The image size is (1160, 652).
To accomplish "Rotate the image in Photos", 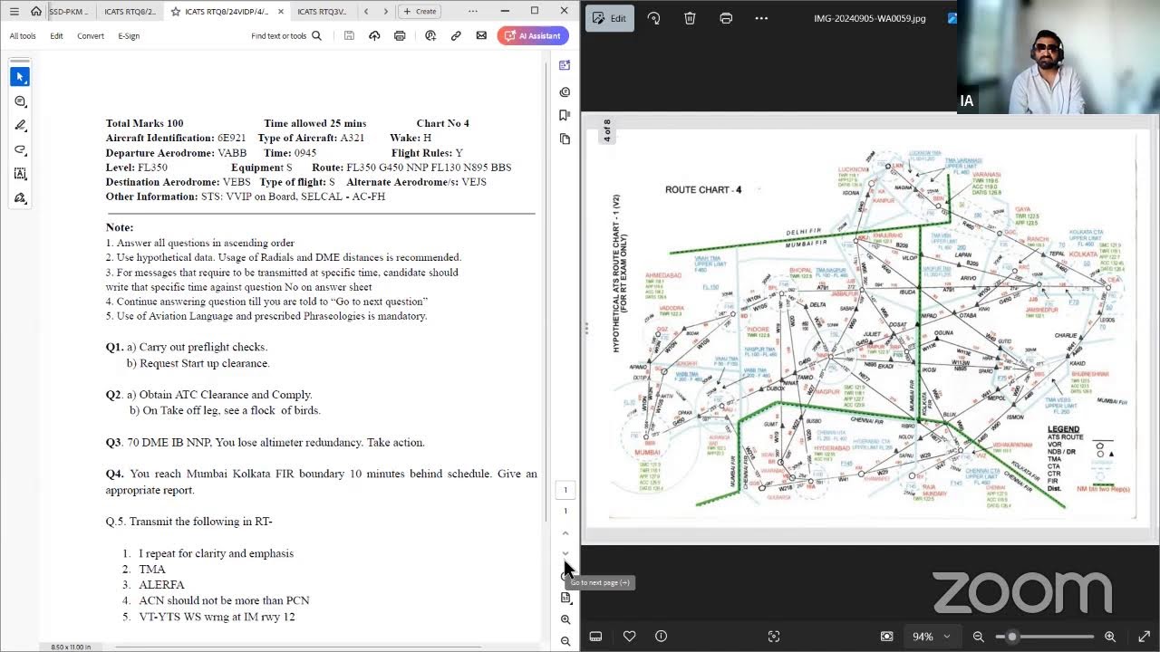I will pos(653,18).
